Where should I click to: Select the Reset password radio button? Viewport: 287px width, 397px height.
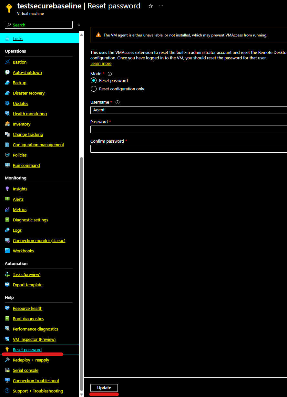click(x=93, y=80)
